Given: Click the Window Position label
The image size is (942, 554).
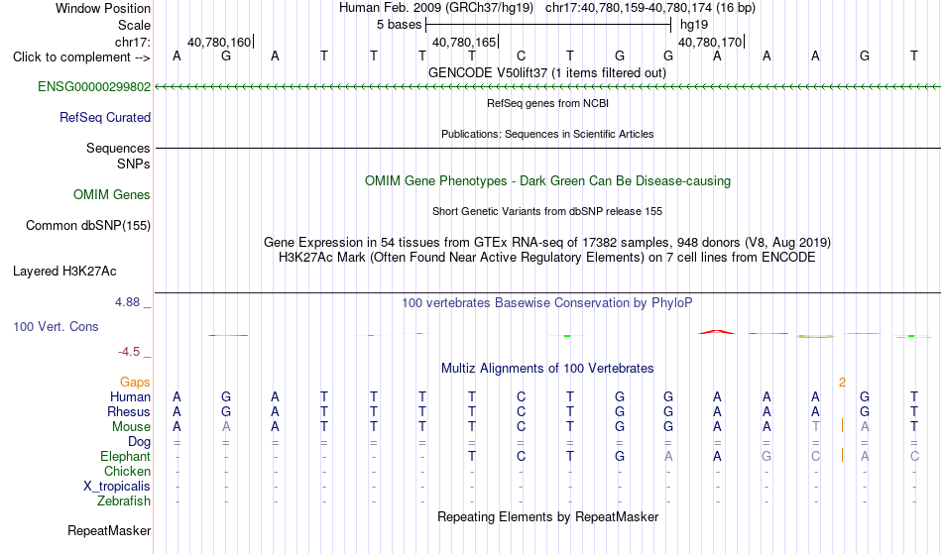Looking at the screenshot, I should click(103, 8).
